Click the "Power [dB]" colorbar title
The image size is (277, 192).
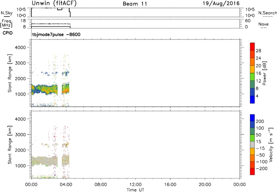click(265, 73)
